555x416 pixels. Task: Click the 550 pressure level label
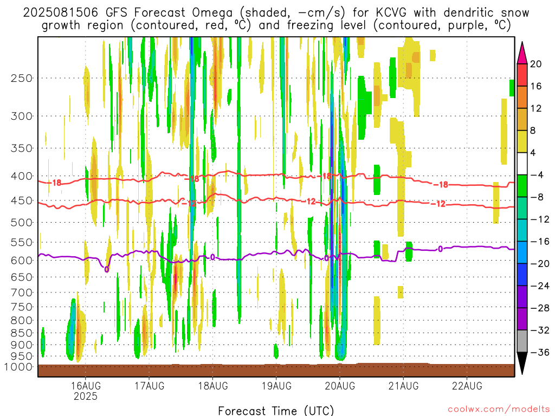coord(22,242)
